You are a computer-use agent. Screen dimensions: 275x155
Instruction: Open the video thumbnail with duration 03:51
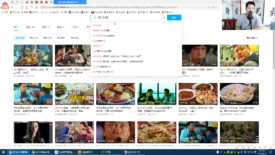point(239,55)
